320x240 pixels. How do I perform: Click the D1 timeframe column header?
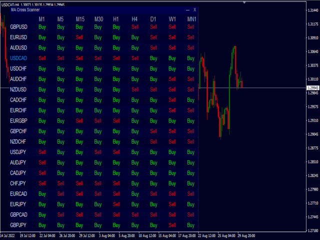153,19
